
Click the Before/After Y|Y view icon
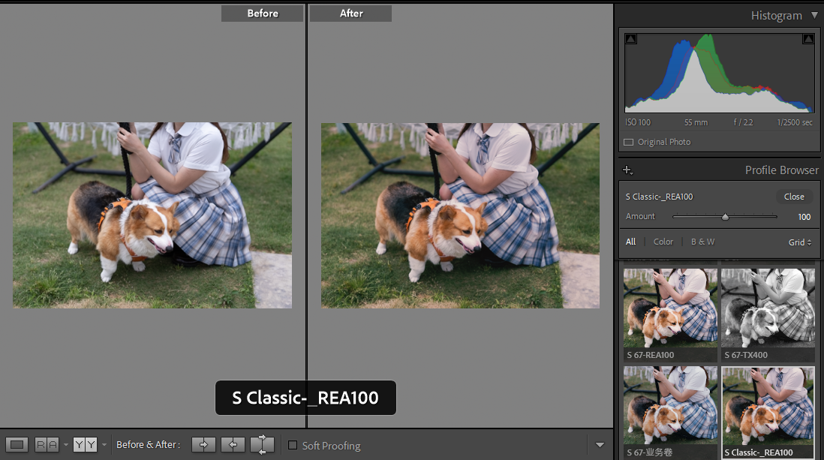(x=85, y=445)
